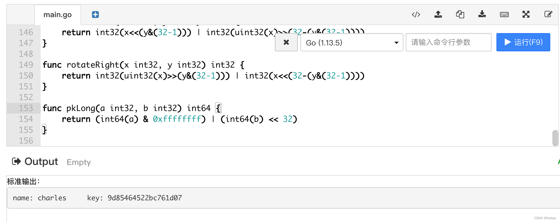This screenshot has height=222, width=560.
Task: Focus the command line arguments input
Action: click(449, 42)
